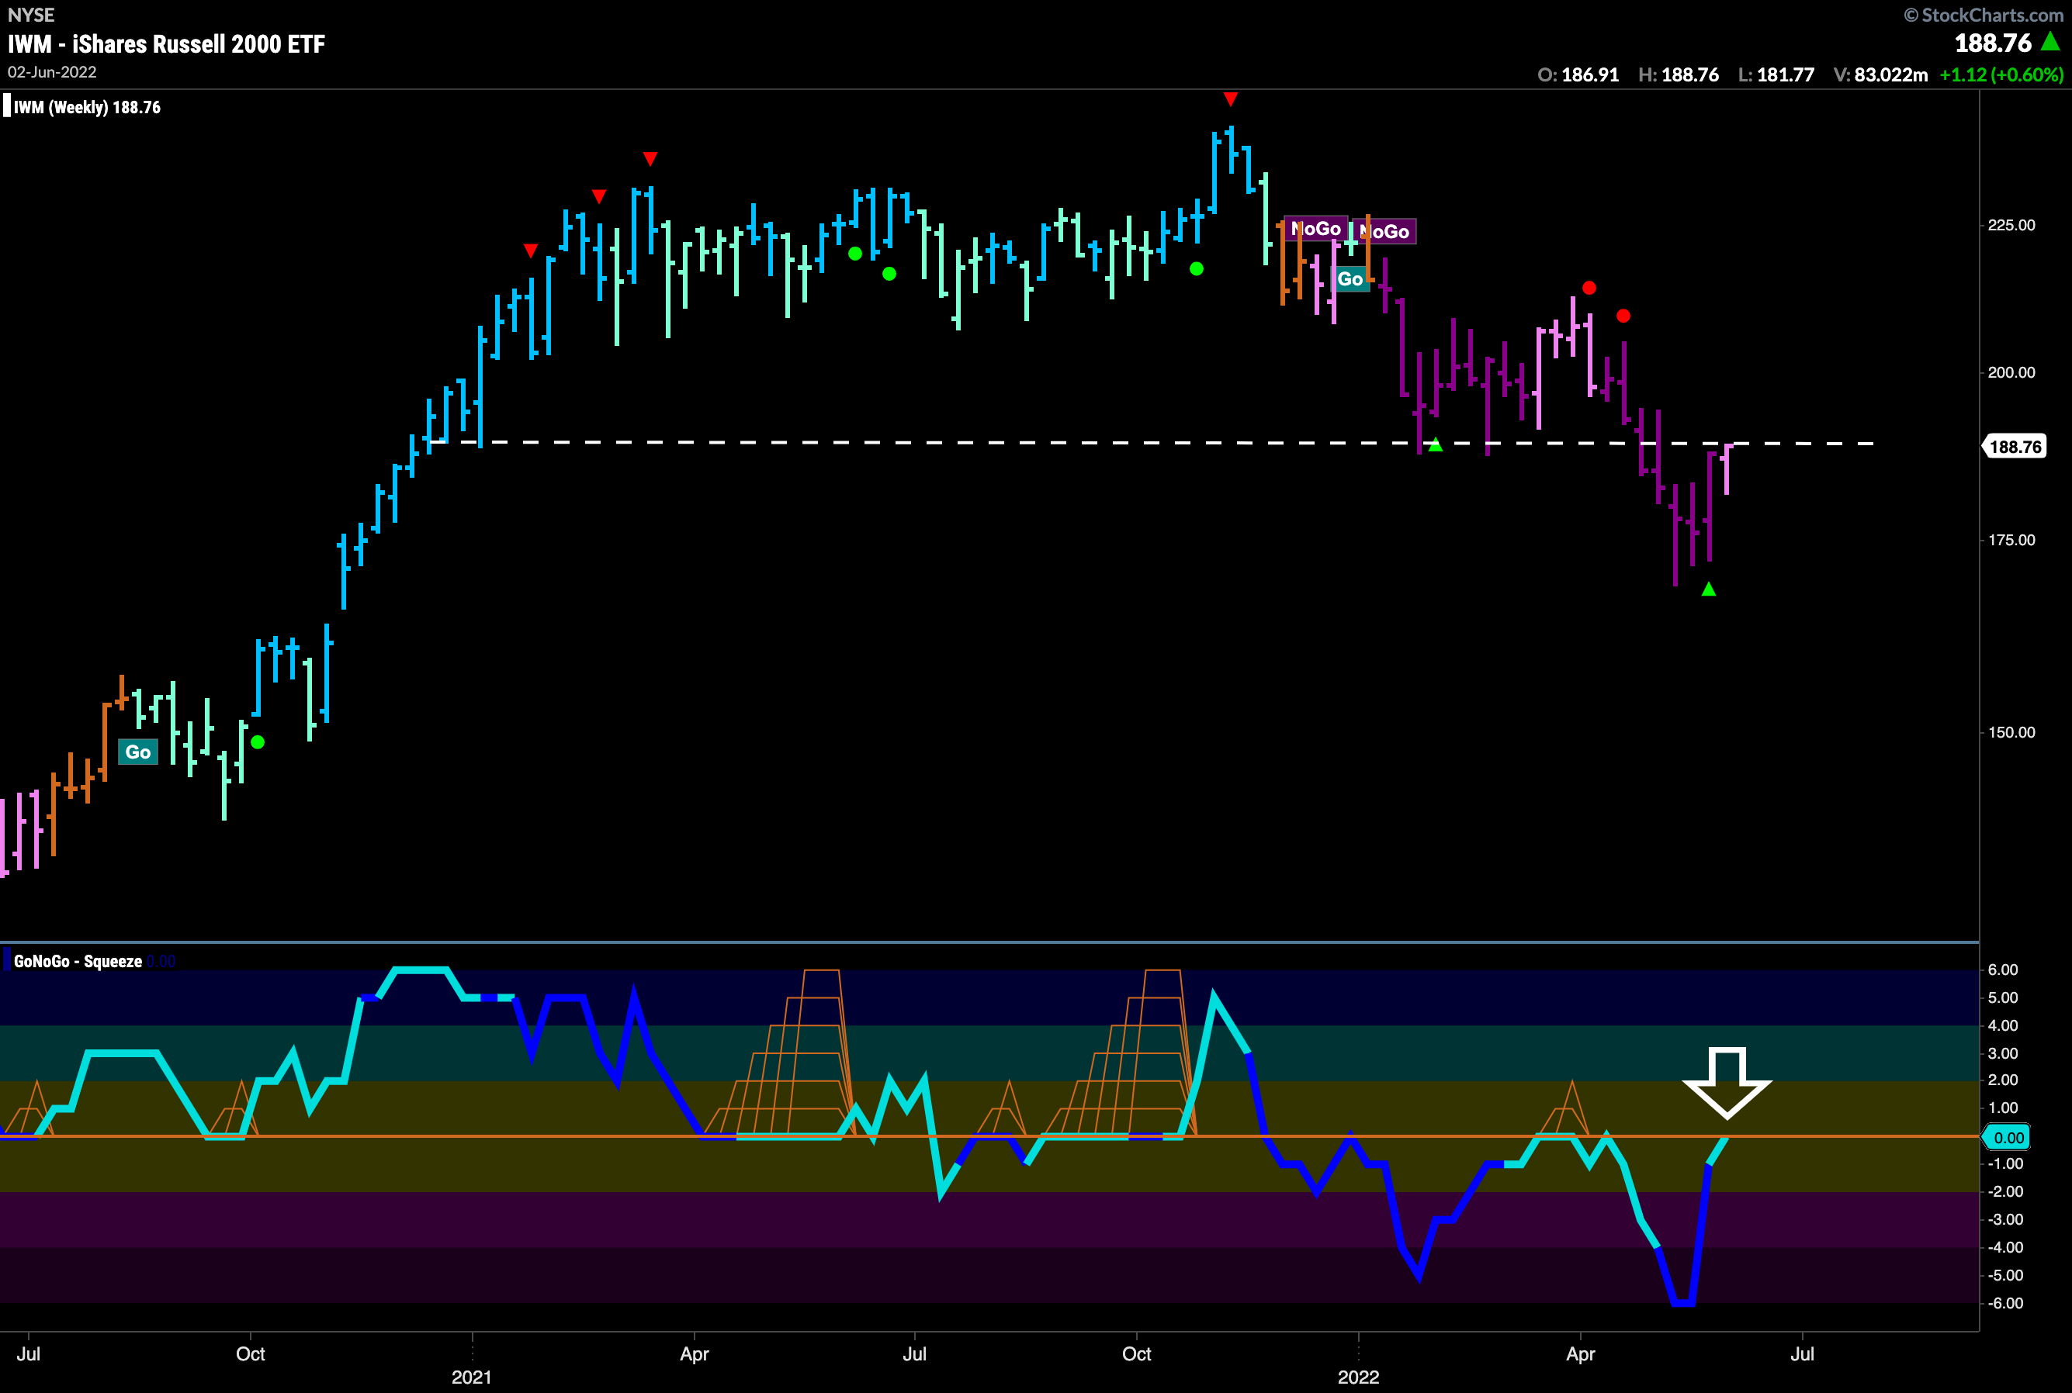This screenshot has height=1393, width=2072.
Task: Click the teal Go label near September 2020
Action: click(138, 752)
